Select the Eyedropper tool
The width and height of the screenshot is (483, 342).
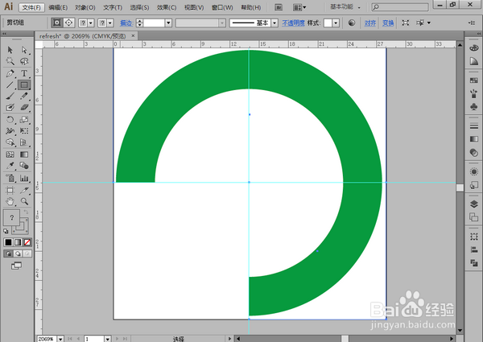pyautogui.click(x=10, y=166)
